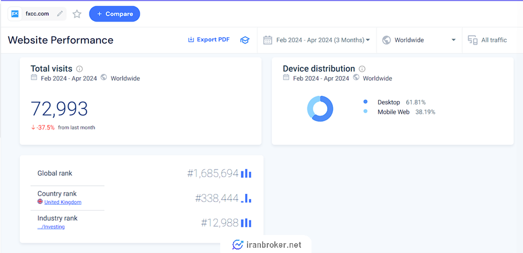The height and width of the screenshot is (253, 523).
Task: Open the United Kingdom country rank link
Action: (x=63, y=203)
